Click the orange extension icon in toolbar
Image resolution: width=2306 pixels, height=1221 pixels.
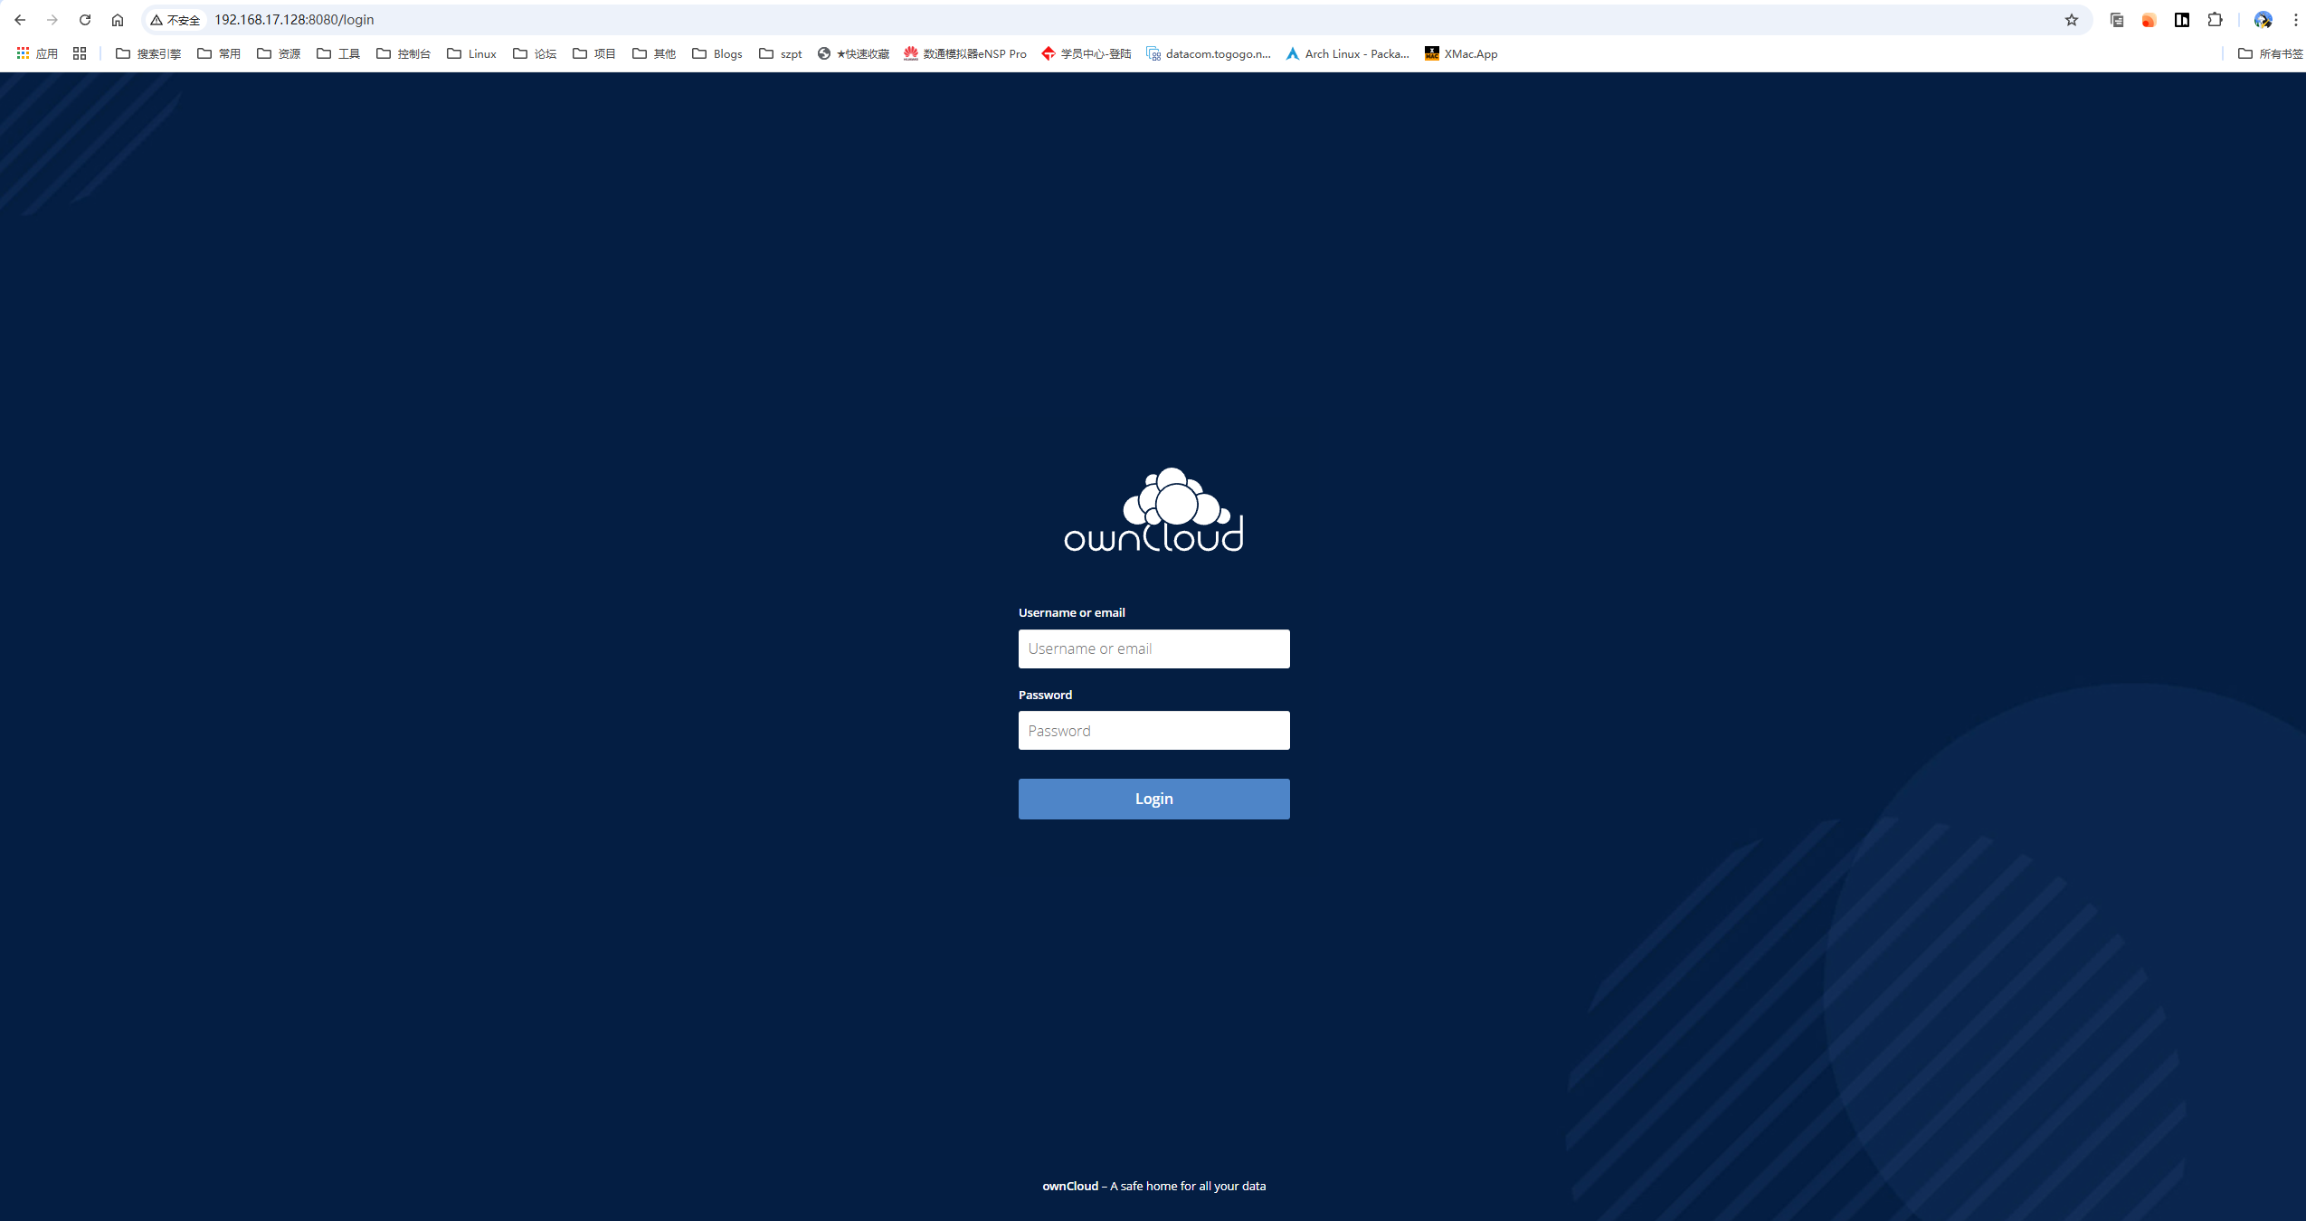coord(2149,20)
